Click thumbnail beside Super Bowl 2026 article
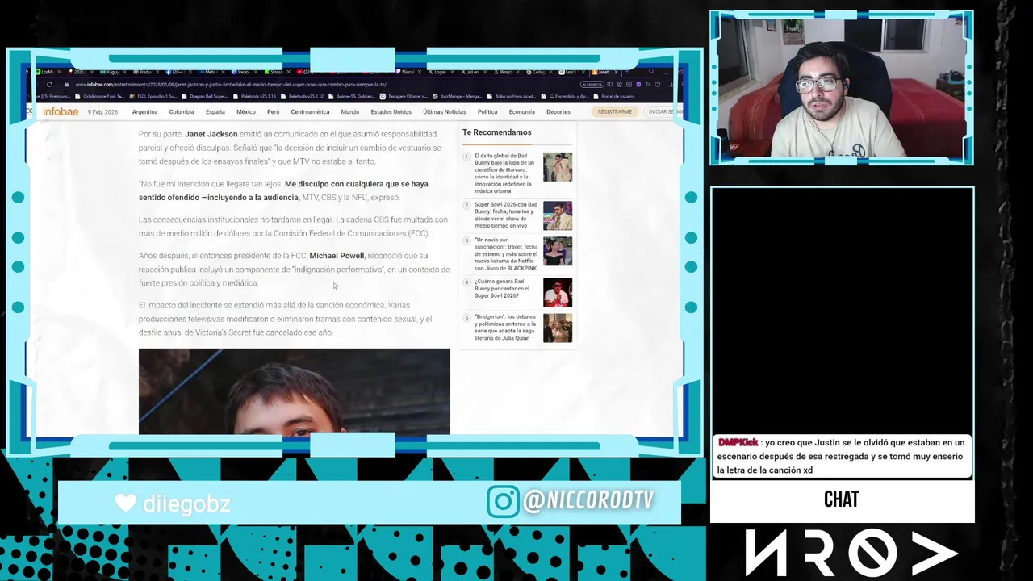Screen dimensions: 1033x581 557,215
